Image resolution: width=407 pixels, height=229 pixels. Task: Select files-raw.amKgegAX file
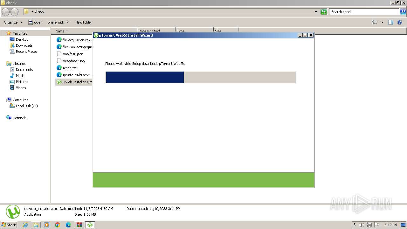tap(74, 47)
